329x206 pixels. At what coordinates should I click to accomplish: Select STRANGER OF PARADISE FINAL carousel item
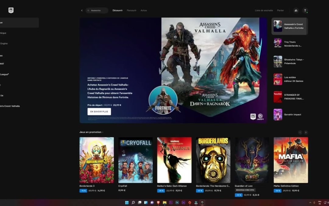290,97
